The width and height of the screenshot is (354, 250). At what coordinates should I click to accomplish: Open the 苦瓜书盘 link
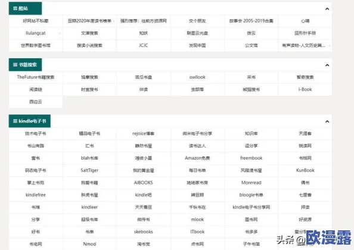144,77
